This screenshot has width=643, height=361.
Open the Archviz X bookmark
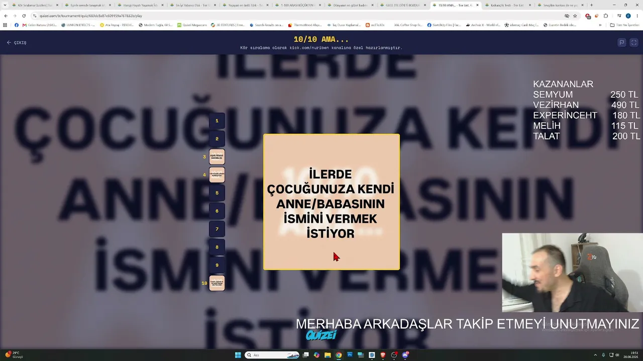click(483, 25)
